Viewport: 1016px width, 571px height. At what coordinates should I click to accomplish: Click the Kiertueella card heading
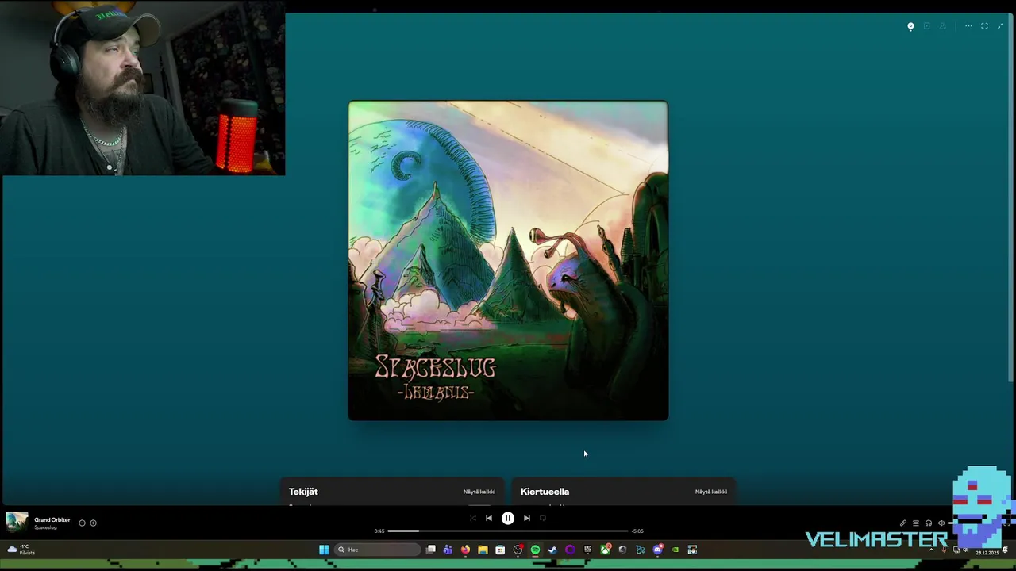pos(545,492)
